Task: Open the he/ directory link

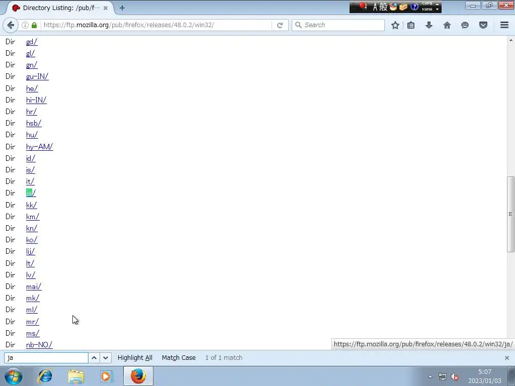Action: pyautogui.click(x=32, y=88)
